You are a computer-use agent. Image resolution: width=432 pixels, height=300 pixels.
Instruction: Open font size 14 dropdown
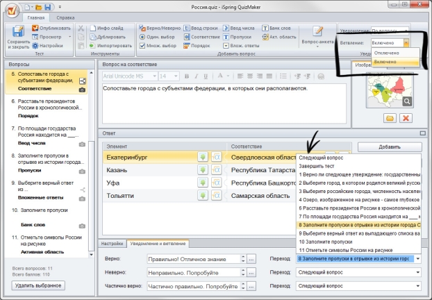pyautogui.click(x=176, y=76)
